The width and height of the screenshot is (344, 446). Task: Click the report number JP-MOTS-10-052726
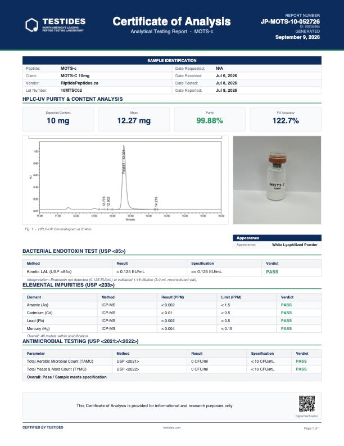290,21
